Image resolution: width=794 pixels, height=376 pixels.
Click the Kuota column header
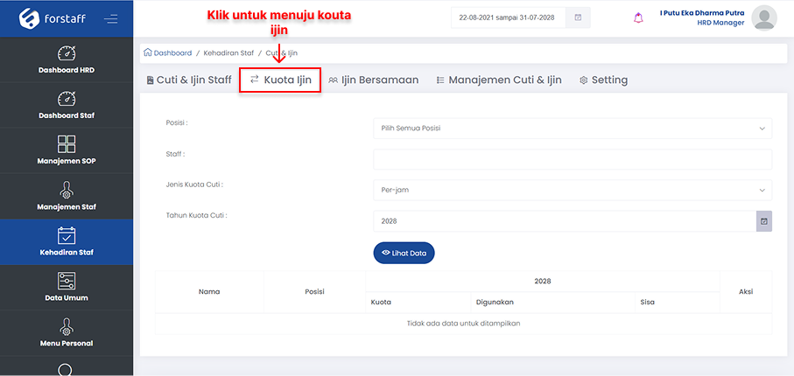pyautogui.click(x=418, y=303)
